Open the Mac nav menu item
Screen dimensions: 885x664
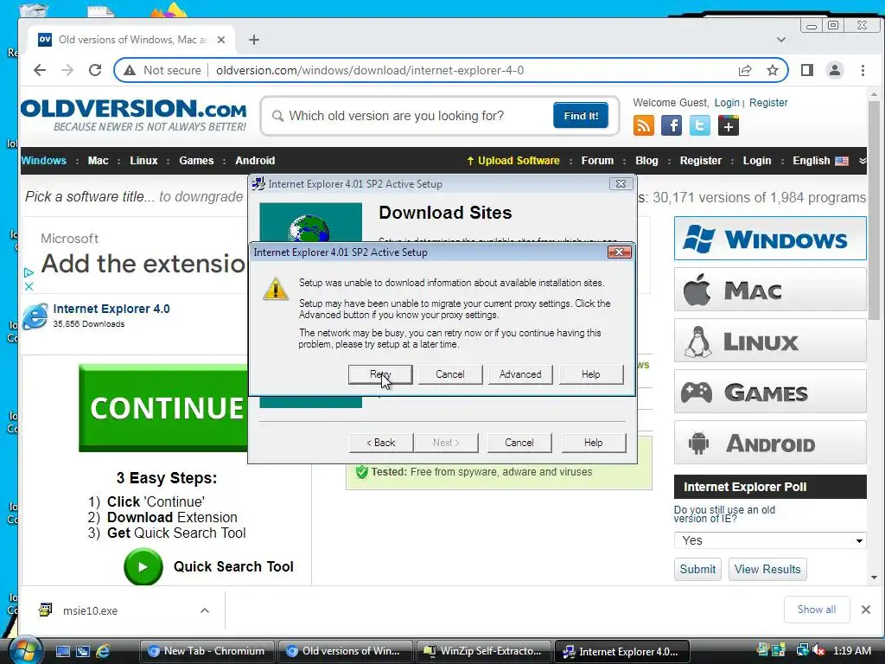[98, 160]
